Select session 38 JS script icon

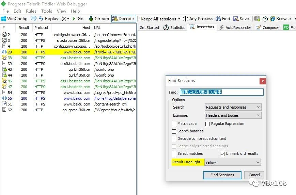coord(4,58)
